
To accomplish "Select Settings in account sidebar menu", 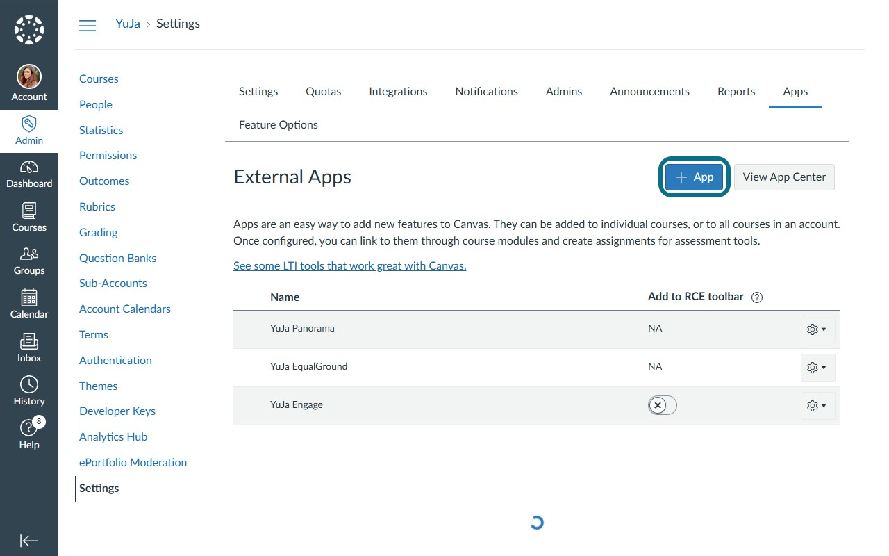I will click(99, 489).
